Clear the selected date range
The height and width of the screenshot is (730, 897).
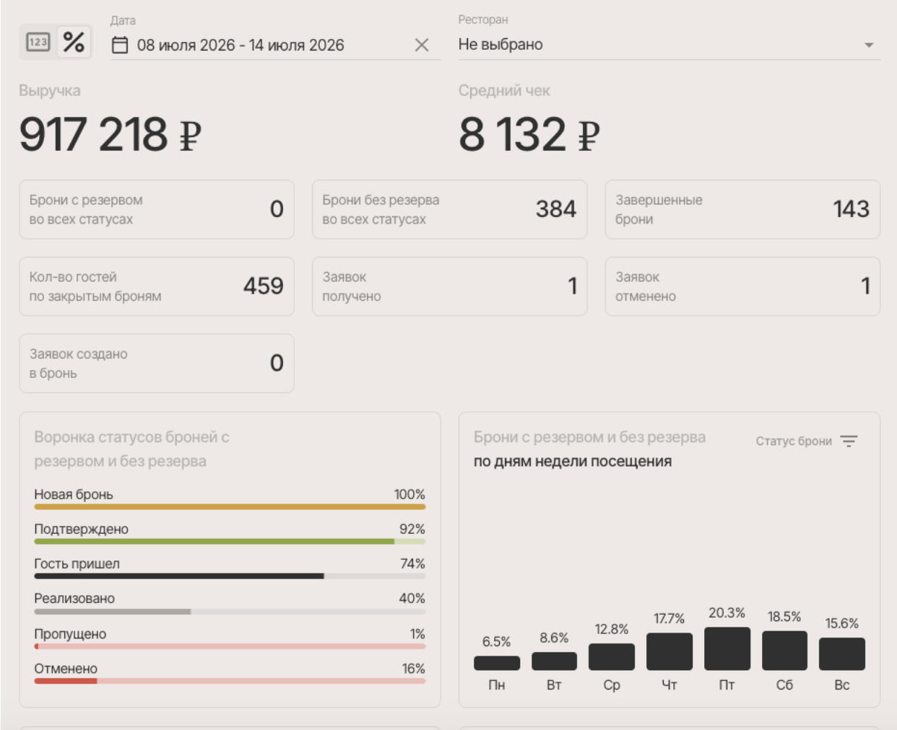(x=422, y=45)
